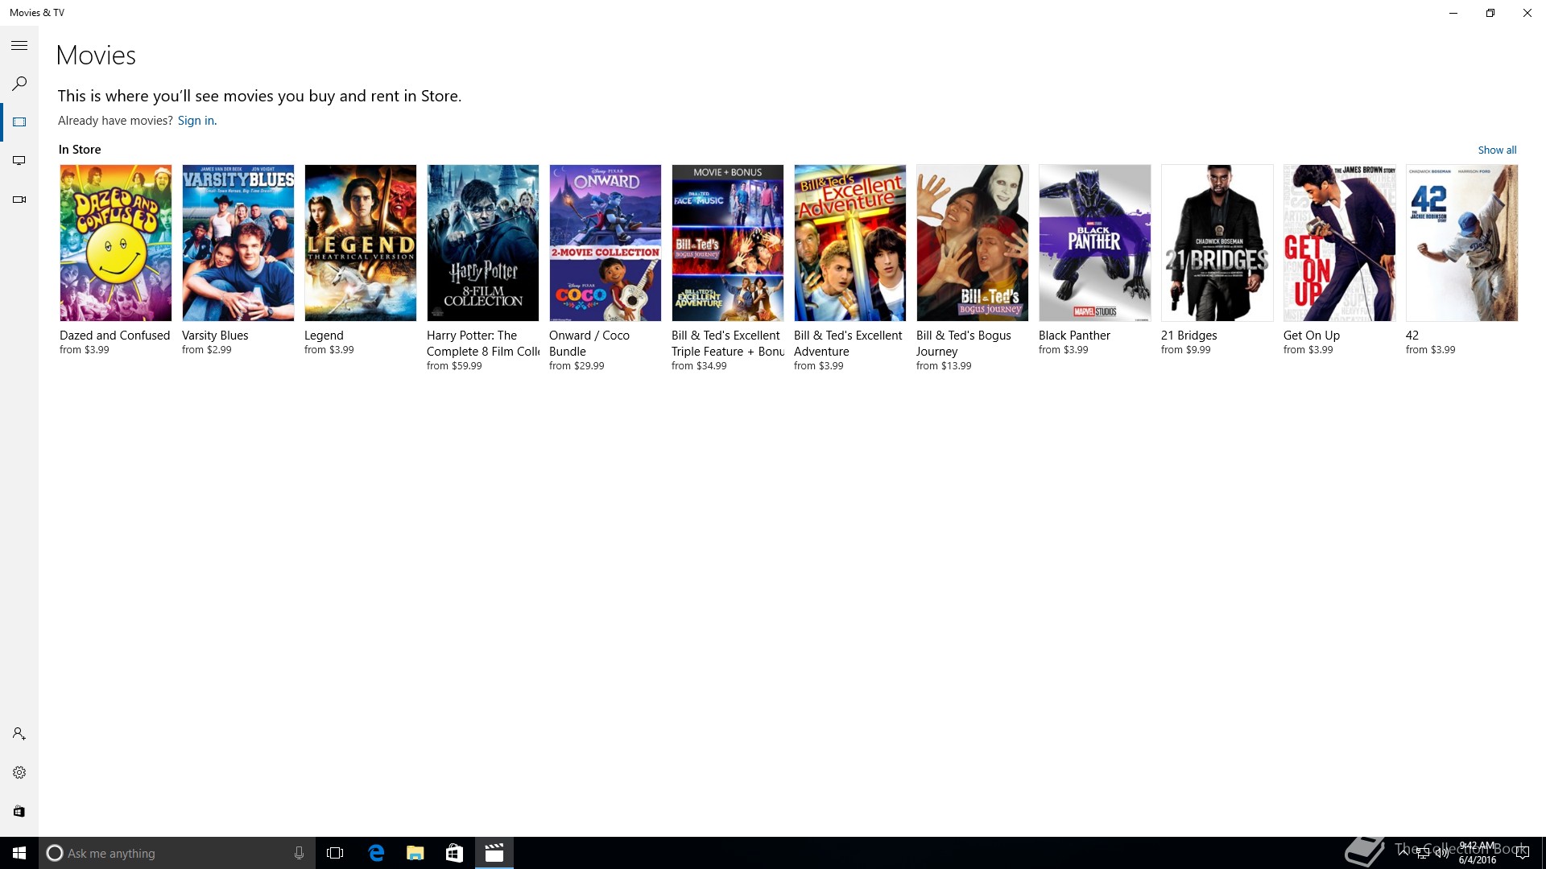The height and width of the screenshot is (869, 1546).
Task: Click the 'from $34.99' price text
Action: (x=699, y=366)
